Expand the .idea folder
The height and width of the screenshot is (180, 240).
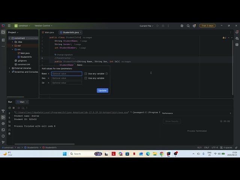tap(12, 42)
